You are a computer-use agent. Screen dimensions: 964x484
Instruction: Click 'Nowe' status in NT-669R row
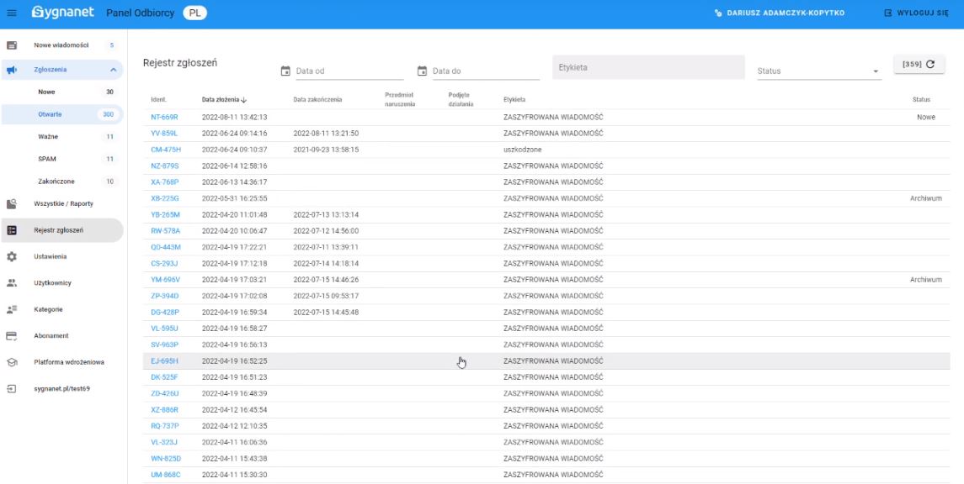(x=926, y=117)
